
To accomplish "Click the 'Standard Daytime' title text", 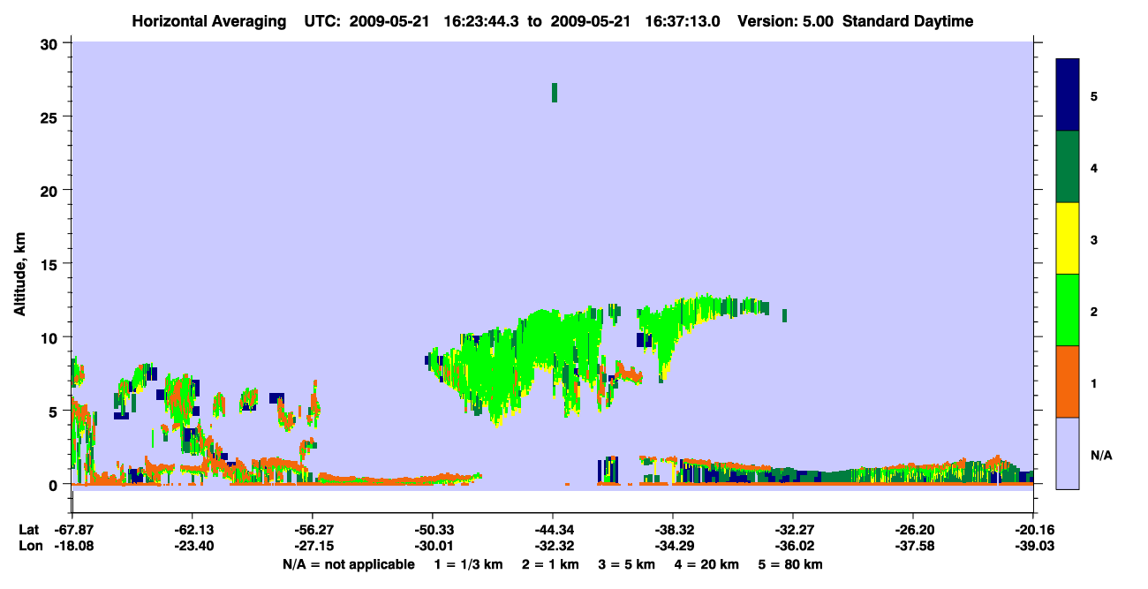I will (908, 21).
